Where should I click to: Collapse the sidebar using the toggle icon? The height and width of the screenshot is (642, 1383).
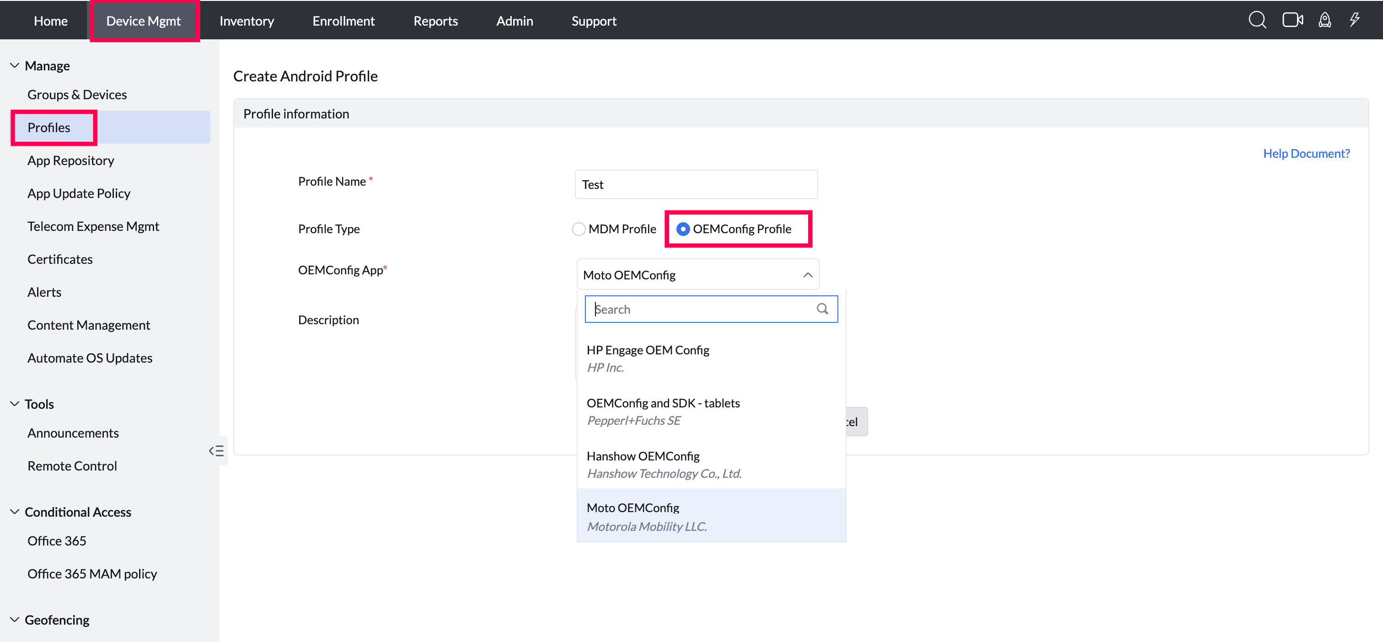coord(216,451)
